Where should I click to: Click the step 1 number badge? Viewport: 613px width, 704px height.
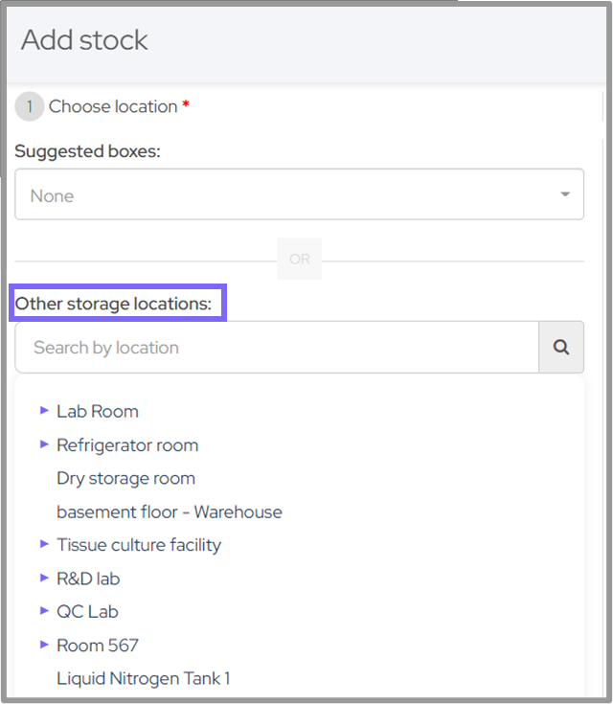tap(29, 106)
